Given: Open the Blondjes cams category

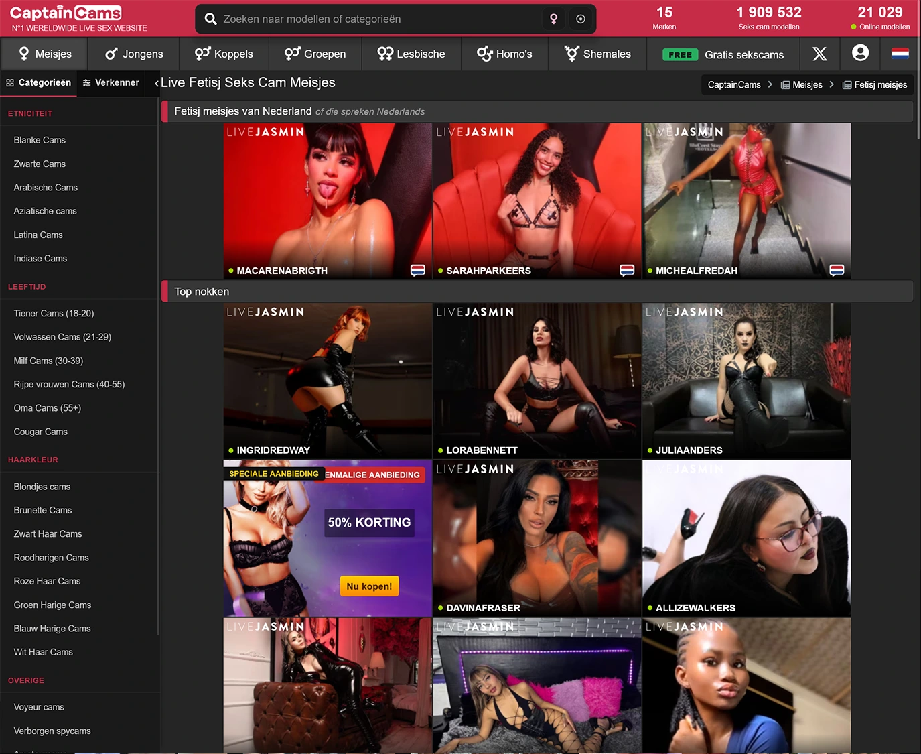Looking at the screenshot, I should click(42, 487).
